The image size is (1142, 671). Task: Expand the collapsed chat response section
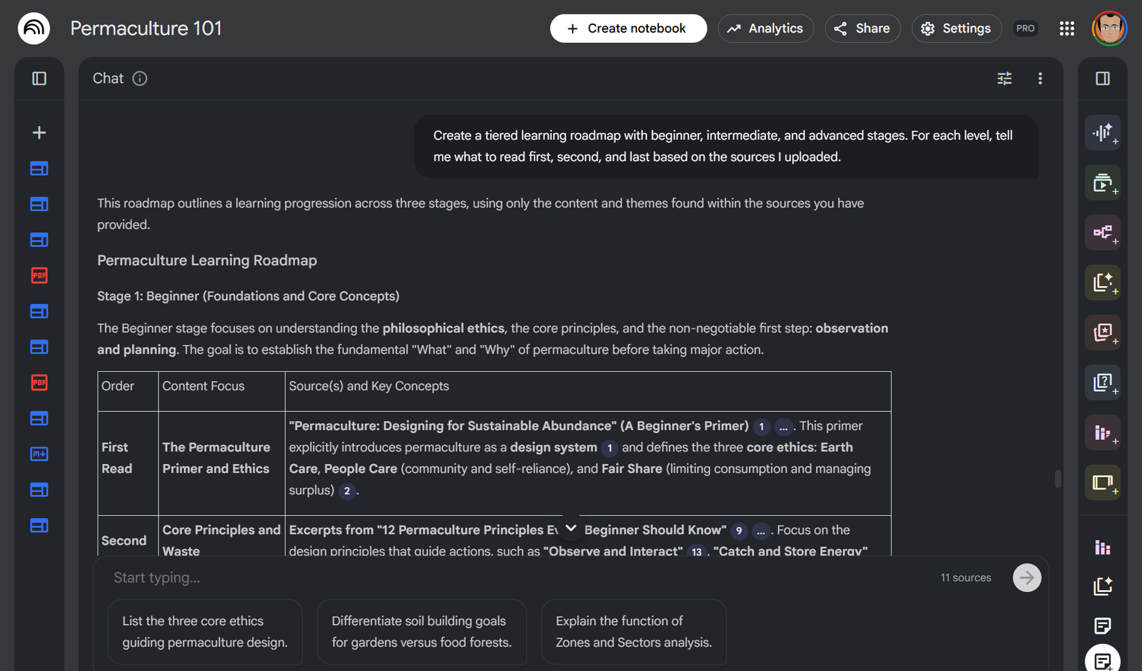570,528
